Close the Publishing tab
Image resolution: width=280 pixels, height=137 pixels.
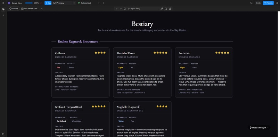pos(99,3)
